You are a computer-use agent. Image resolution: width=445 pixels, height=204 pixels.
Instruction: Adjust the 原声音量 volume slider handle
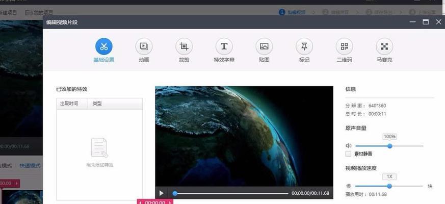(x=389, y=146)
